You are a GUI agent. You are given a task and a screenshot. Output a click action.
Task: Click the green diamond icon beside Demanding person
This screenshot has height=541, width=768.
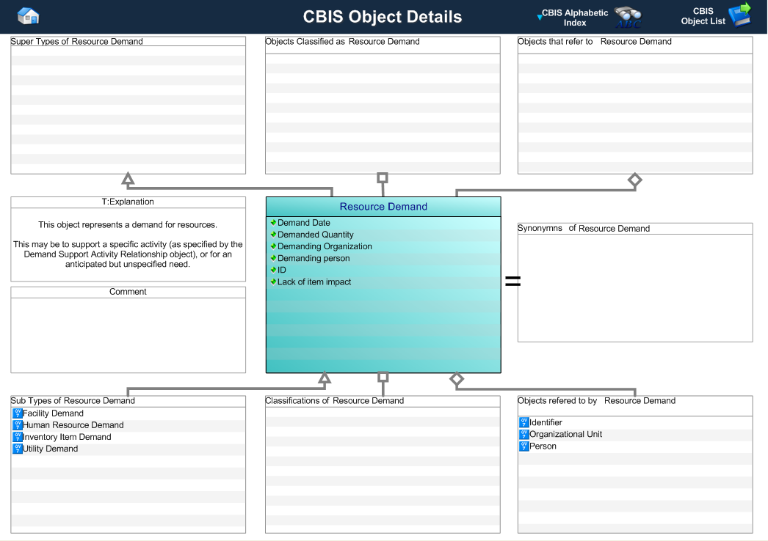(273, 258)
